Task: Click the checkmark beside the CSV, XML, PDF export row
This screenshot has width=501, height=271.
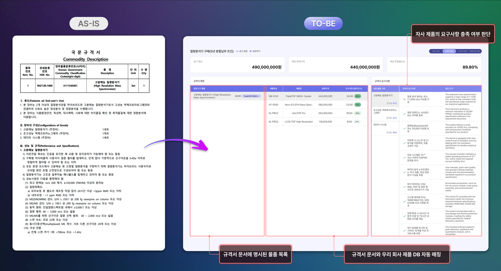Action: 404,187
